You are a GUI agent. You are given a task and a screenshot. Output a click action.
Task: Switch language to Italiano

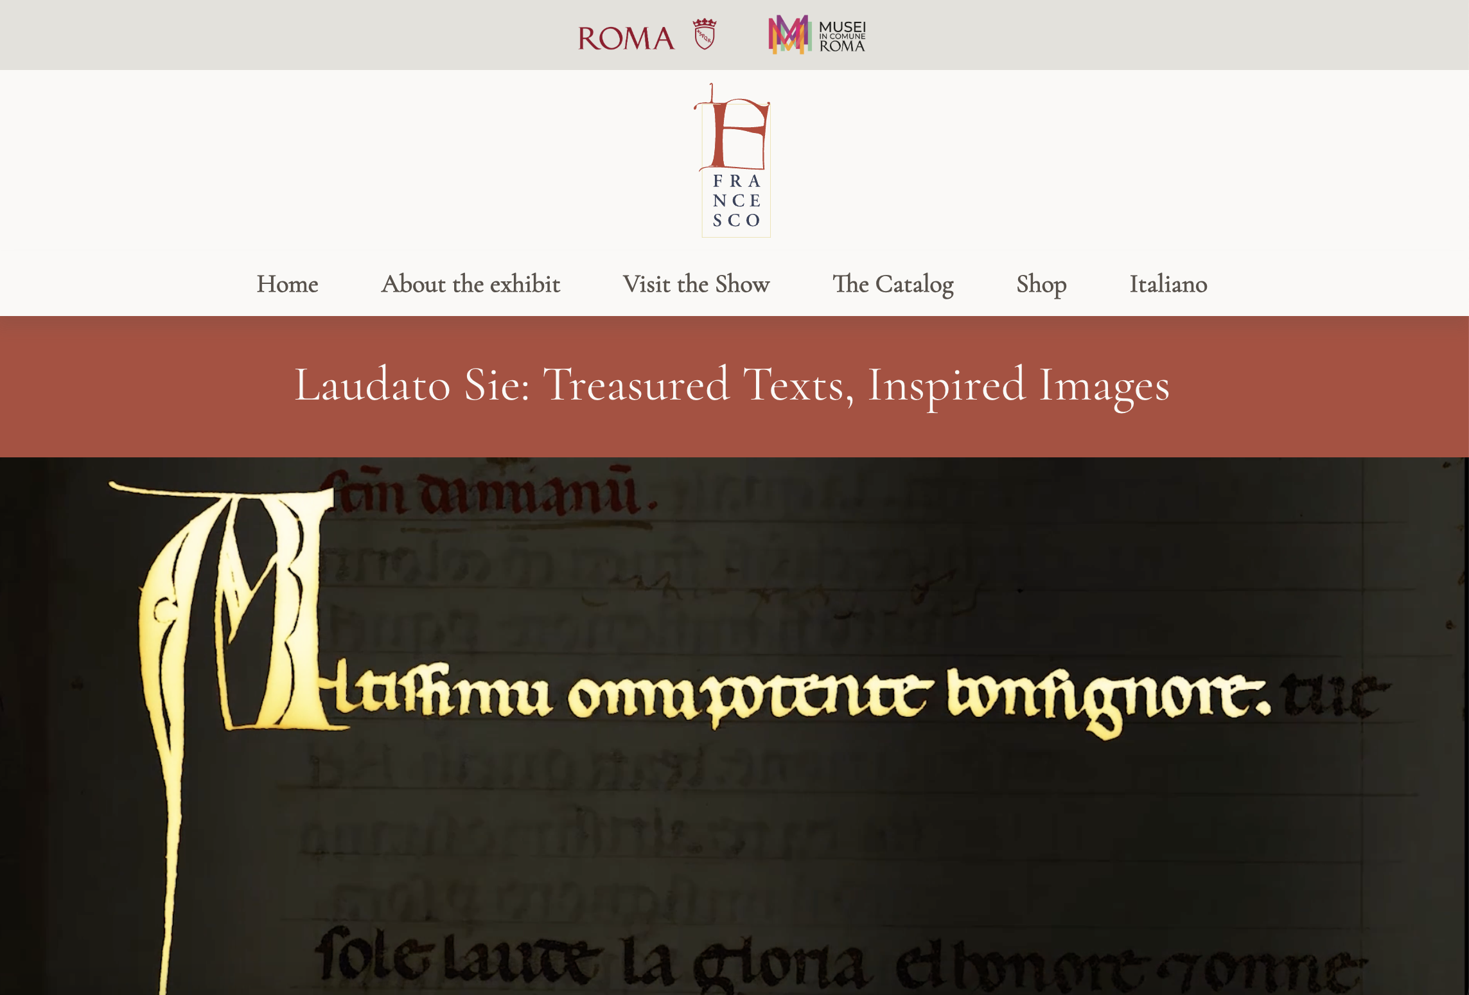click(x=1168, y=284)
